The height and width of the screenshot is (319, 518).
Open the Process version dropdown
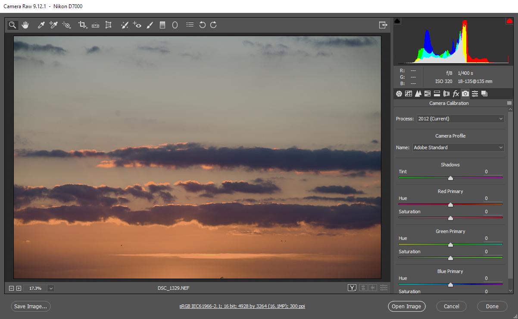(460, 119)
